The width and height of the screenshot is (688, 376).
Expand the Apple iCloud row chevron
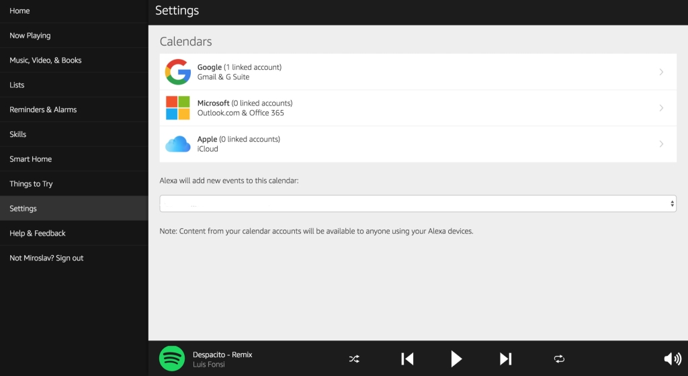[661, 144]
